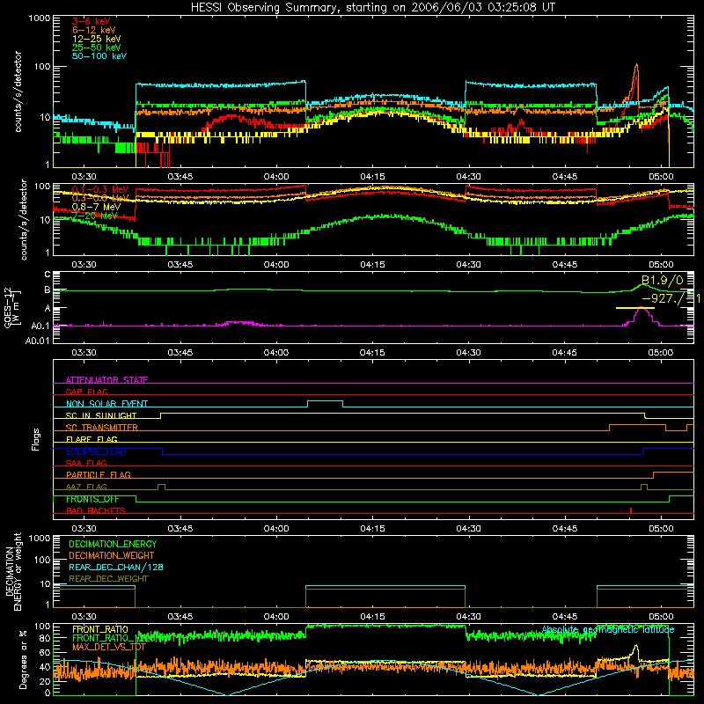This screenshot has height=704, width=704.
Task: Click the '04:30' tick below the decimation panel
Action: [468, 617]
